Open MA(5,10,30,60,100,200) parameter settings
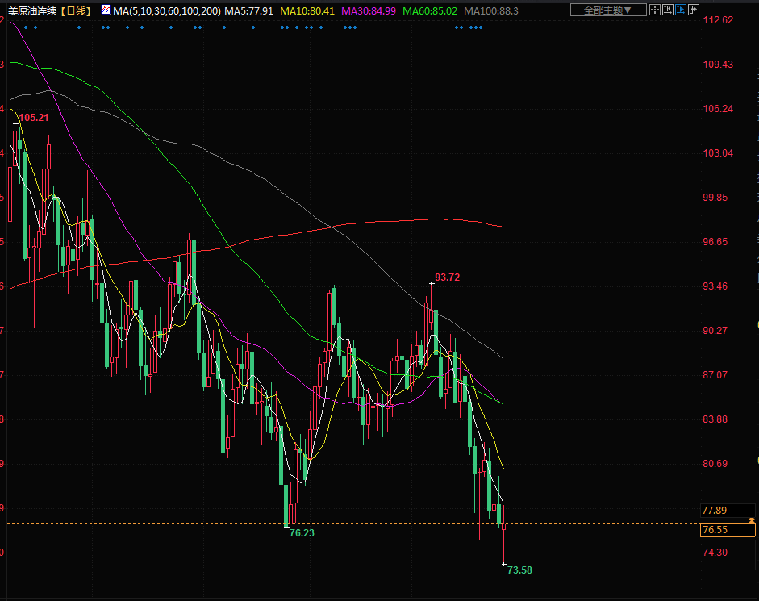759x601 pixels. [167, 10]
